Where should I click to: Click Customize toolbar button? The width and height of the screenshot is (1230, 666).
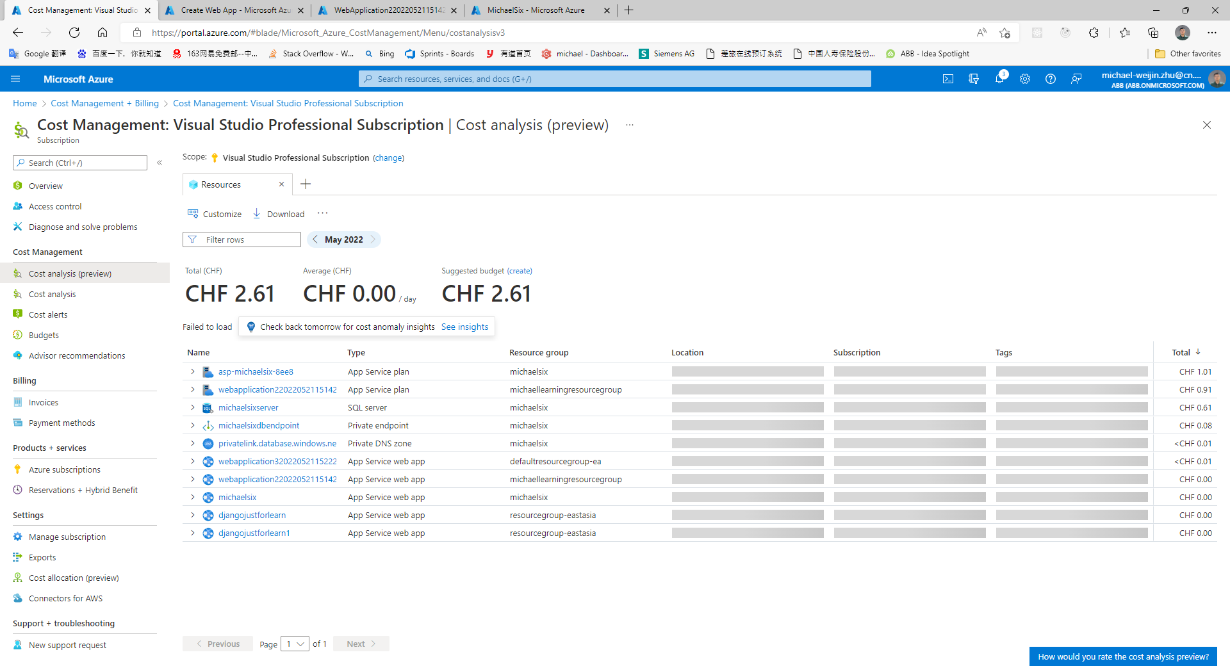pyautogui.click(x=215, y=214)
